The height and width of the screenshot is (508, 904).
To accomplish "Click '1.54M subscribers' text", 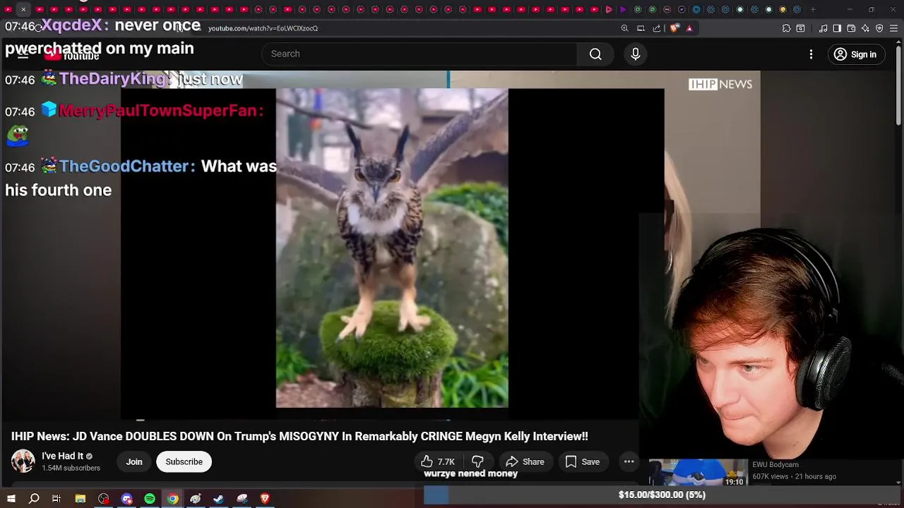I will [x=71, y=468].
